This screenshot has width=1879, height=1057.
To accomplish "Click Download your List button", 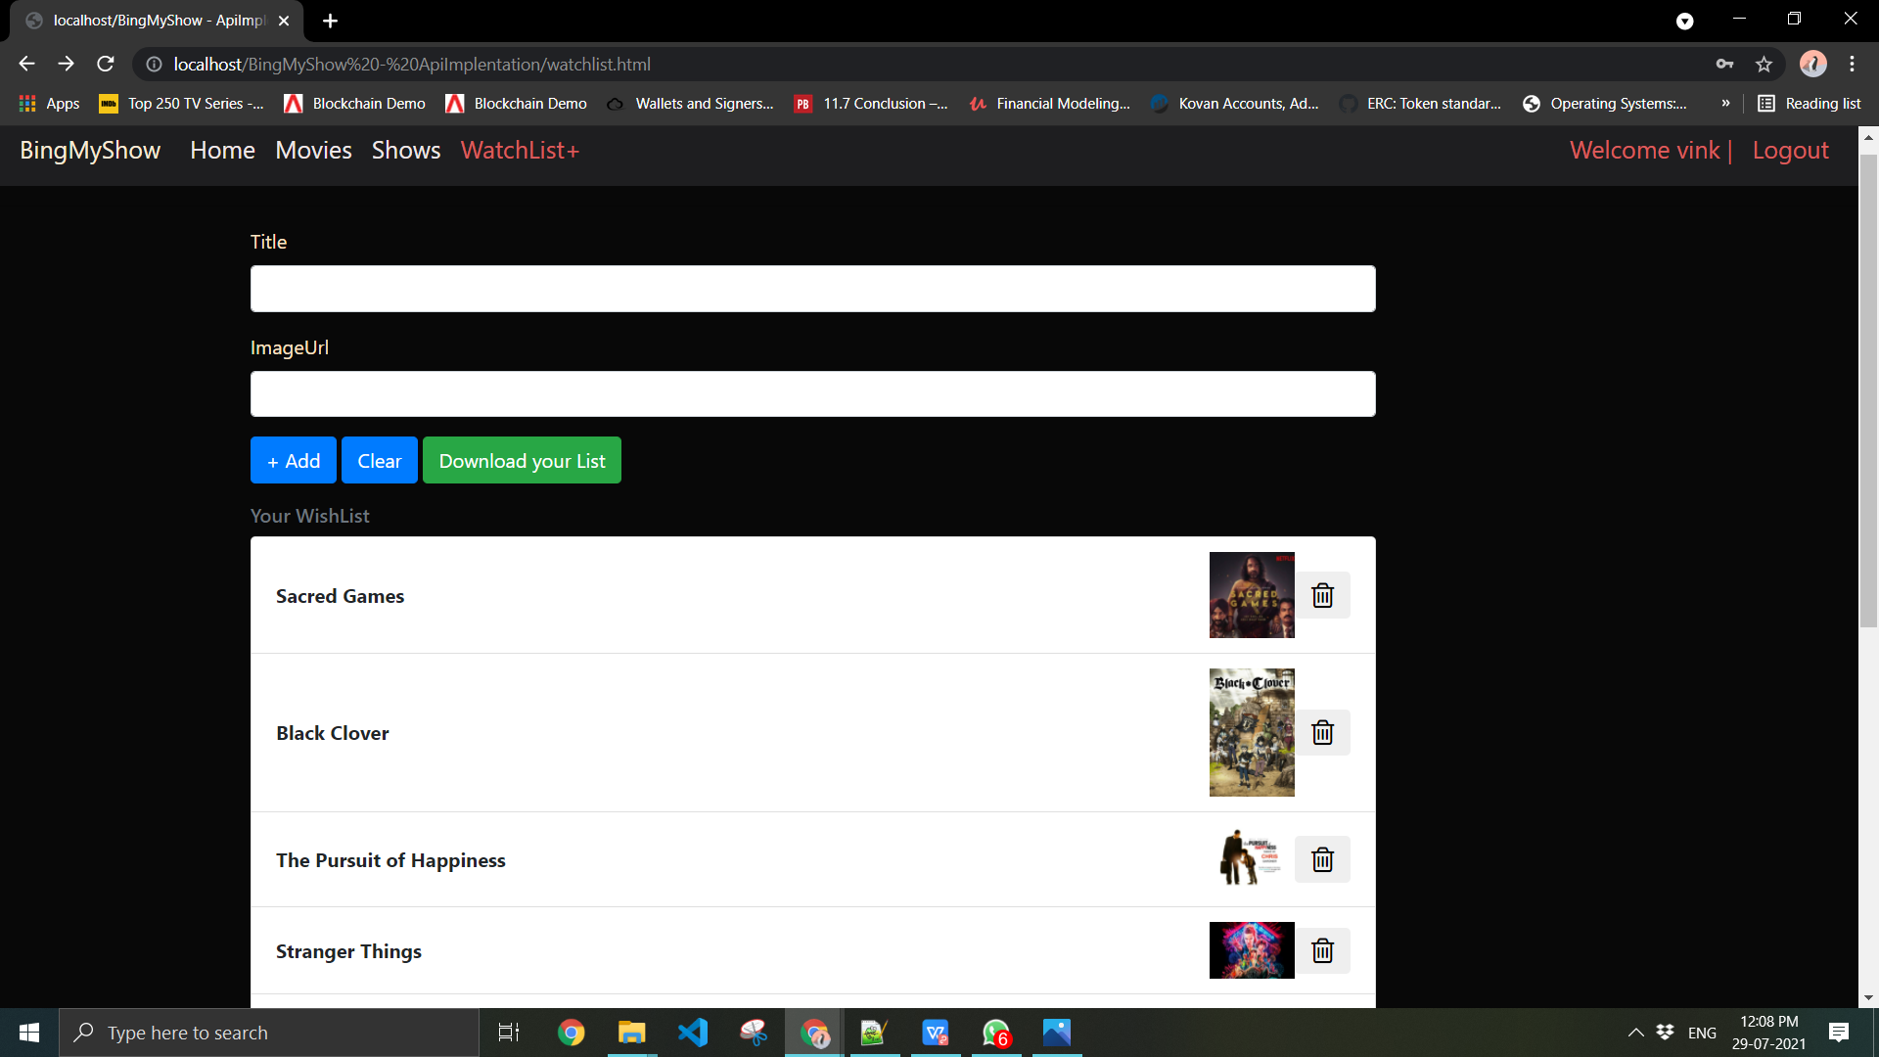I will click(522, 461).
